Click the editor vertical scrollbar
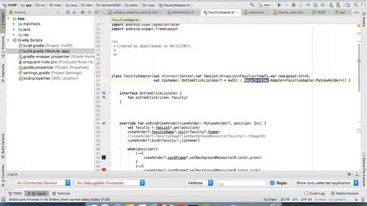367x206 pixels. pyautogui.click(x=359, y=68)
